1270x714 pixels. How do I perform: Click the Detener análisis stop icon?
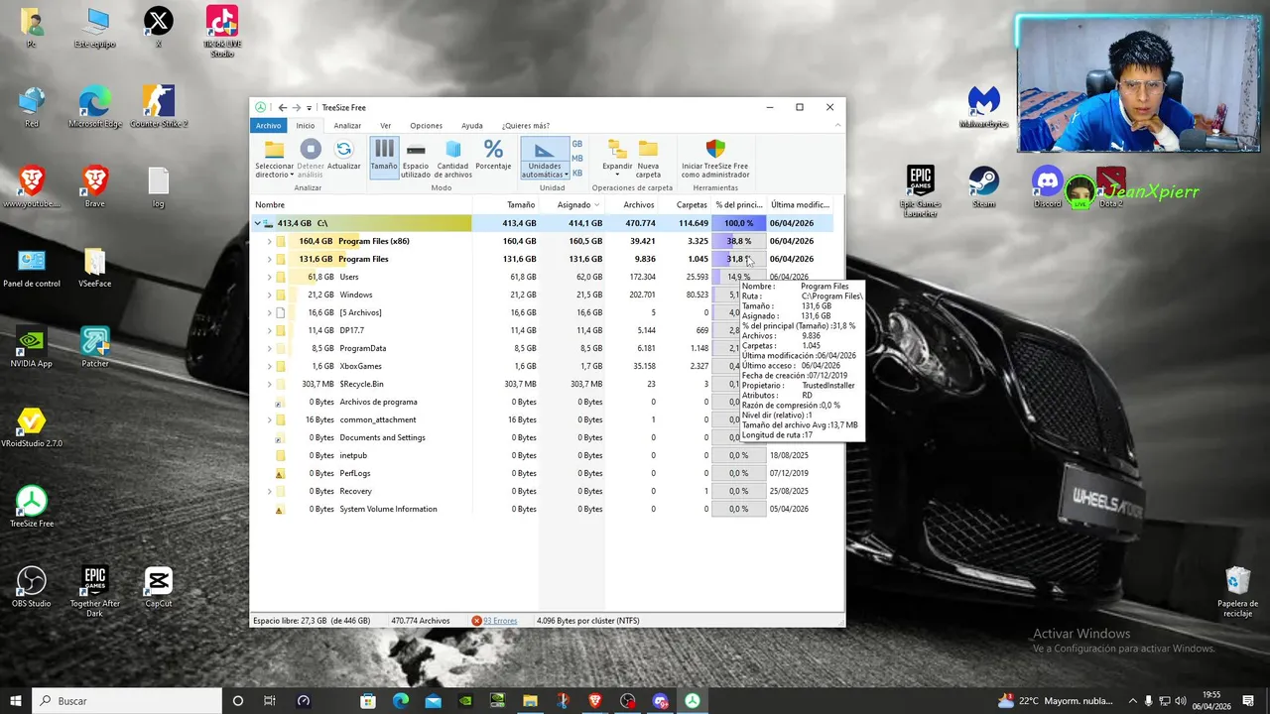311,149
